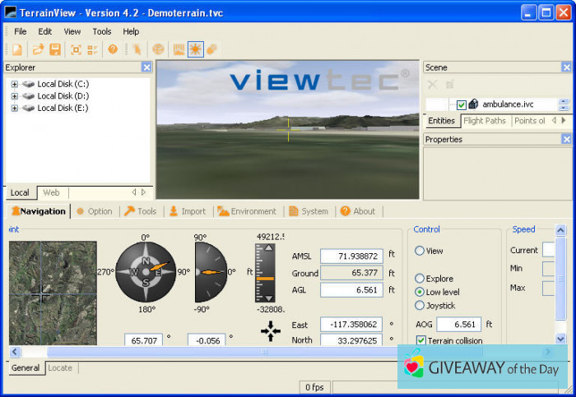Expand the Local Disk (D:) tree node
576x397 pixels.
tap(15, 96)
